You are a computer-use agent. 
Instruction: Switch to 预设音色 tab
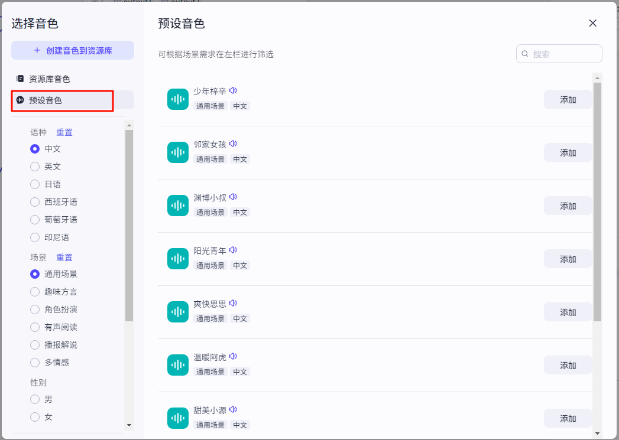point(46,100)
